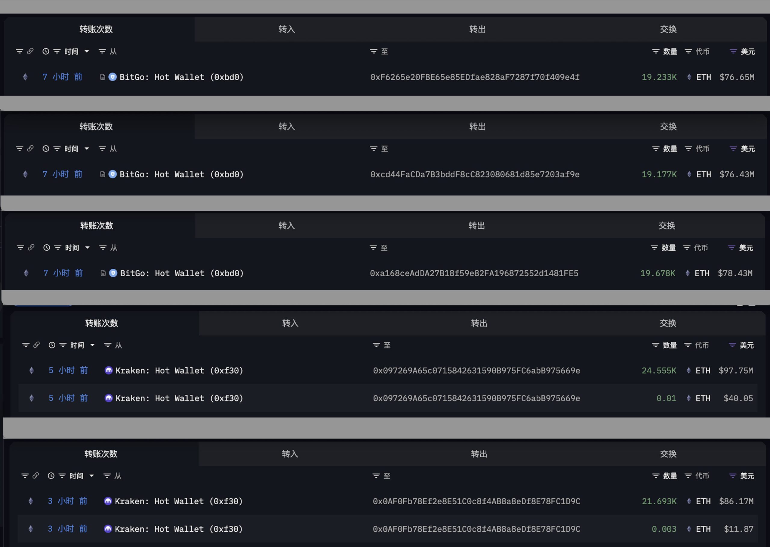Open address 0xF6265e20FBE65e85EDfae828aF7287f70f409e4f
770x547 pixels.
(x=475, y=77)
